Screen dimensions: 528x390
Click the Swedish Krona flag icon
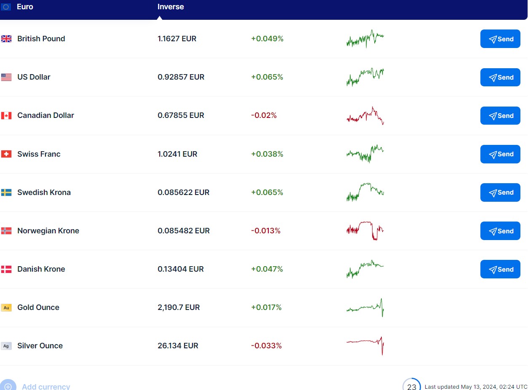[x=6, y=192]
